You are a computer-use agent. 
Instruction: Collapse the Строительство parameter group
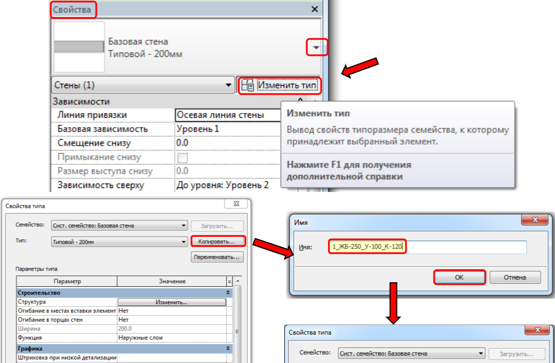(228, 293)
